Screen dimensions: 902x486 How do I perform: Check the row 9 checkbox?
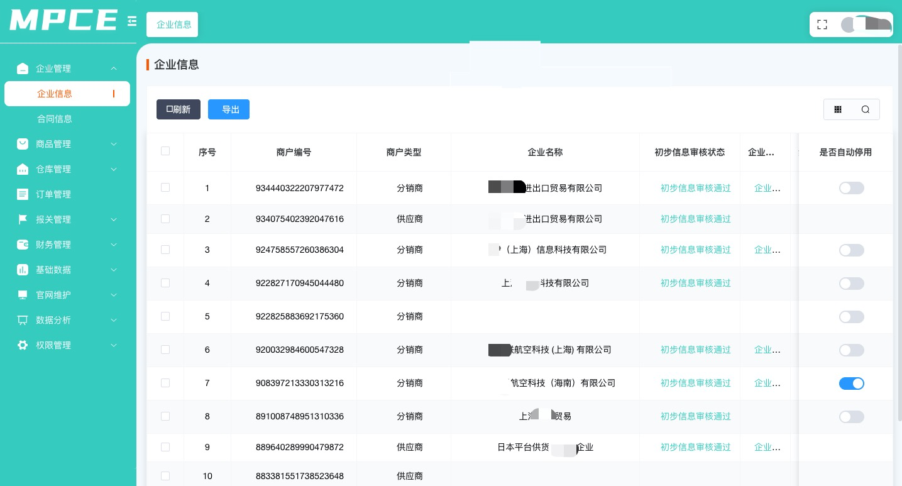pos(165,447)
